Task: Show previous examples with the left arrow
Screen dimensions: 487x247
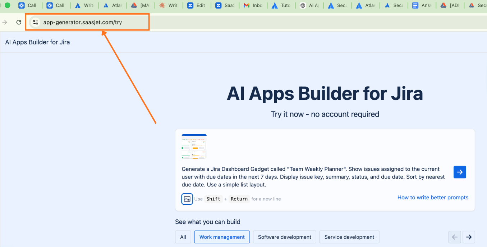Action: click(455, 237)
